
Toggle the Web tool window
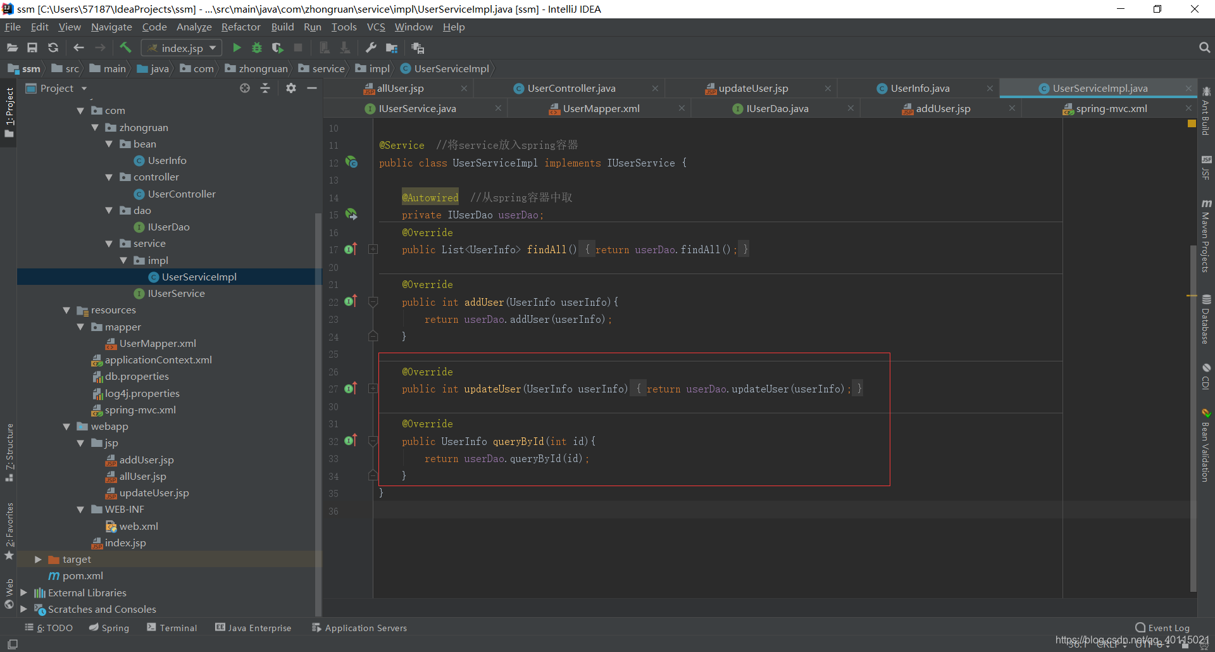9,594
